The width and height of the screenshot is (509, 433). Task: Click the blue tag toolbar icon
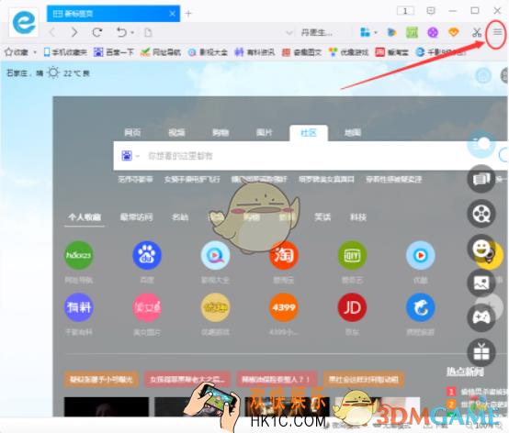pos(391,32)
